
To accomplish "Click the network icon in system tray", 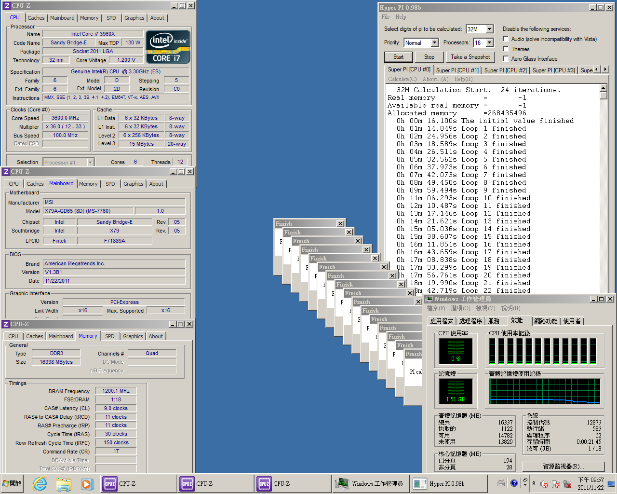I will pyautogui.click(x=567, y=483).
